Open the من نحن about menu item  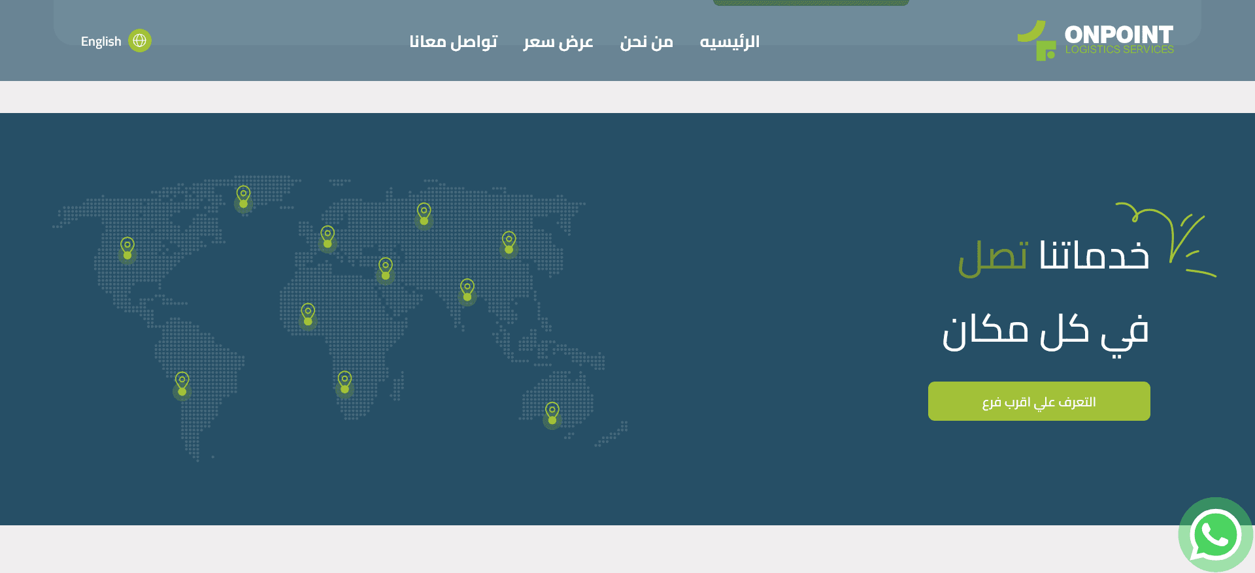click(646, 42)
